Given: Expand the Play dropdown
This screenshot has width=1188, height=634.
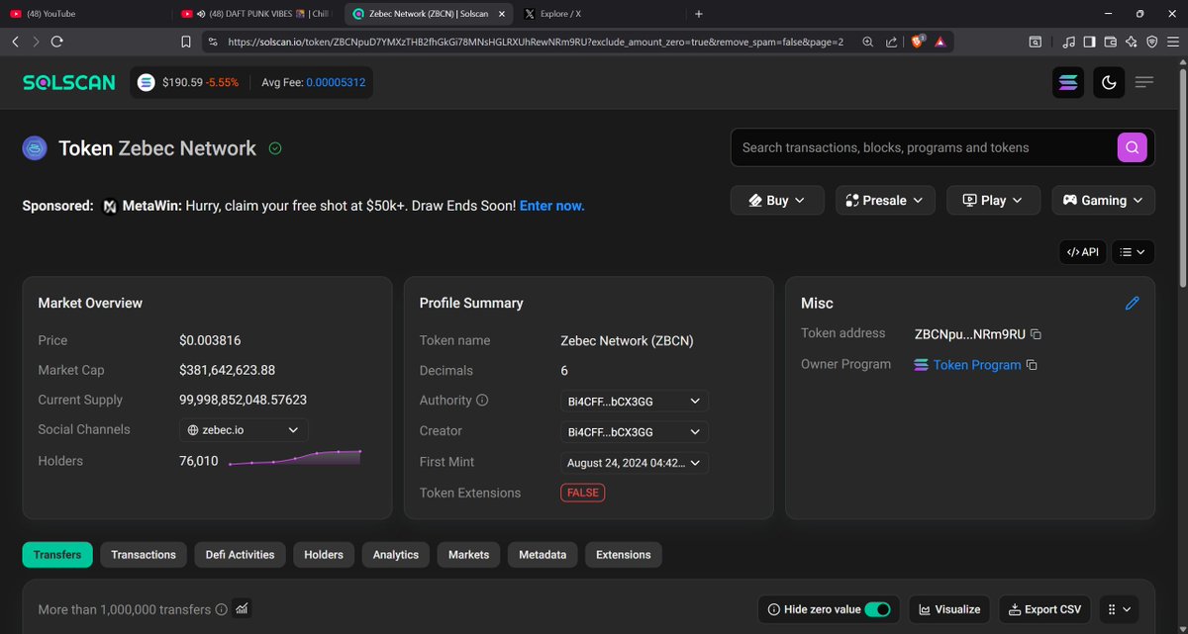Looking at the screenshot, I should pyautogui.click(x=993, y=200).
